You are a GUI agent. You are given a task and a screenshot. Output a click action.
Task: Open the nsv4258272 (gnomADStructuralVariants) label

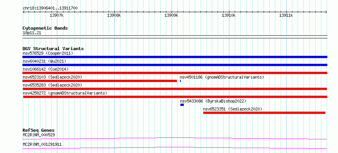coord(65,93)
